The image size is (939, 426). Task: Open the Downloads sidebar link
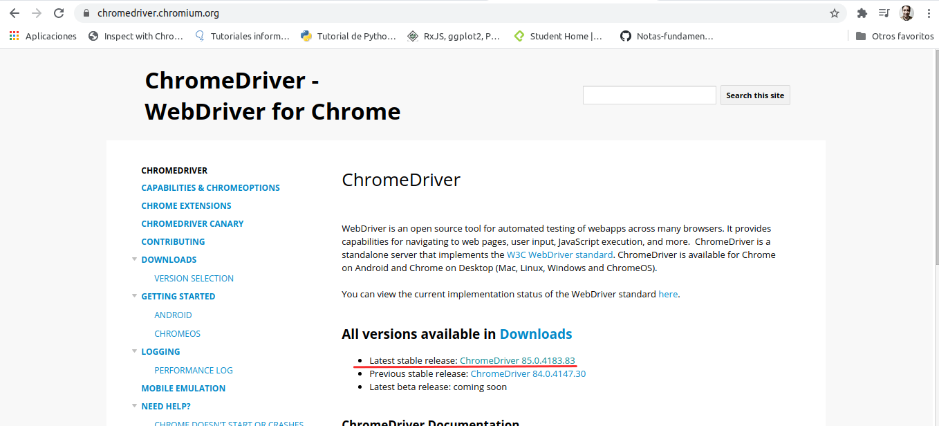click(x=169, y=259)
